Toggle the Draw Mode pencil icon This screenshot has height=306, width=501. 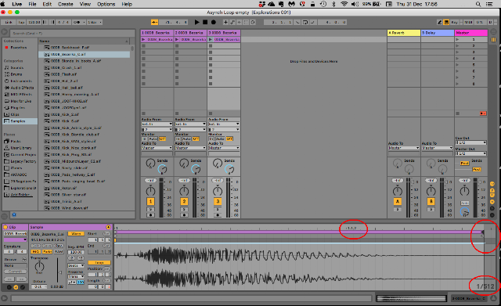(x=440, y=22)
